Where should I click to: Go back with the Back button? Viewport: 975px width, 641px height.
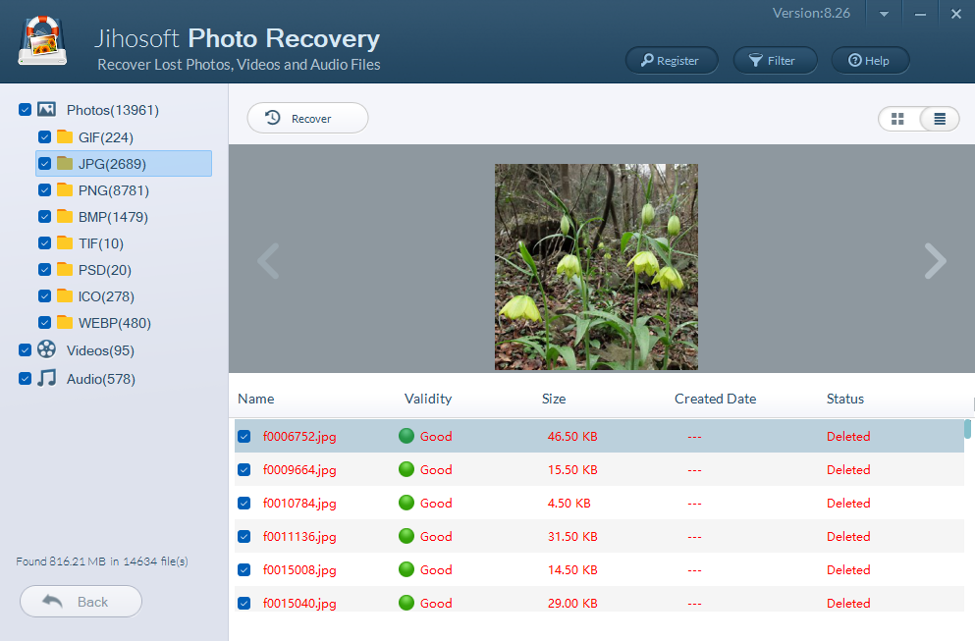(81, 601)
